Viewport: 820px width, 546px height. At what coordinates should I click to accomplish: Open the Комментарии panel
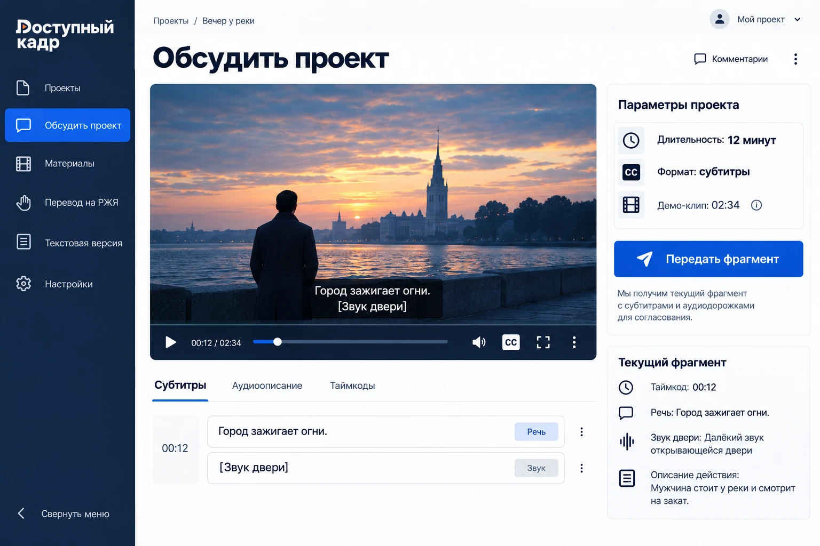(731, 59)
